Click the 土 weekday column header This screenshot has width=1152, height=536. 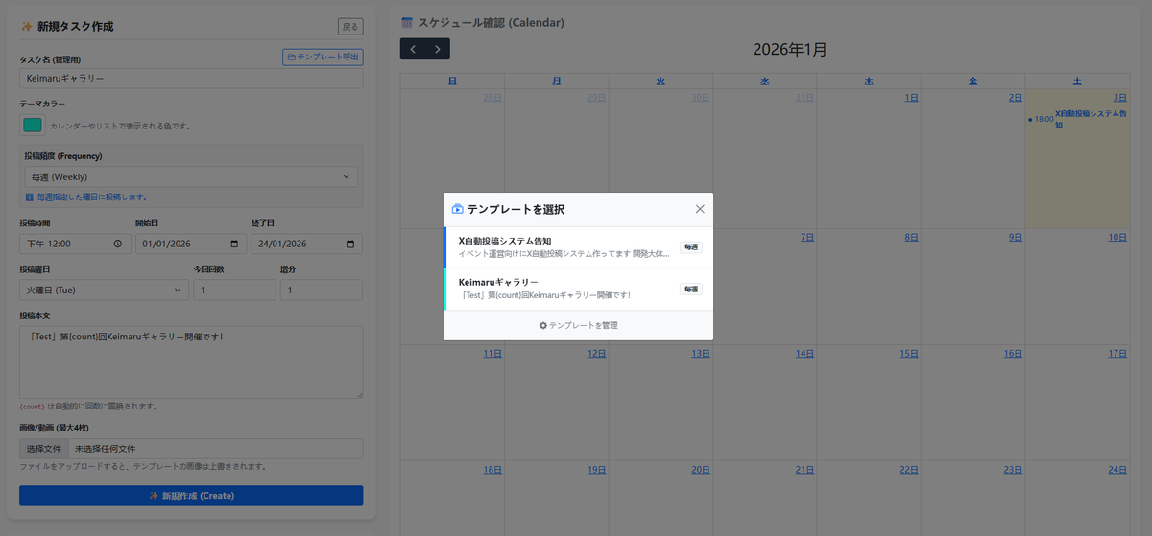click(1077, 82)
